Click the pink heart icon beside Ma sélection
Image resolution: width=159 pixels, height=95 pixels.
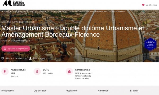[x=143, y=5]
